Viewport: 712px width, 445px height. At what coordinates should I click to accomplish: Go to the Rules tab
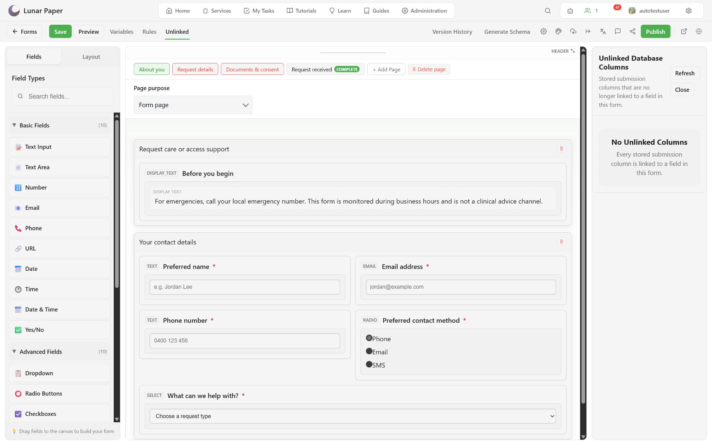[x=150, y=32]
